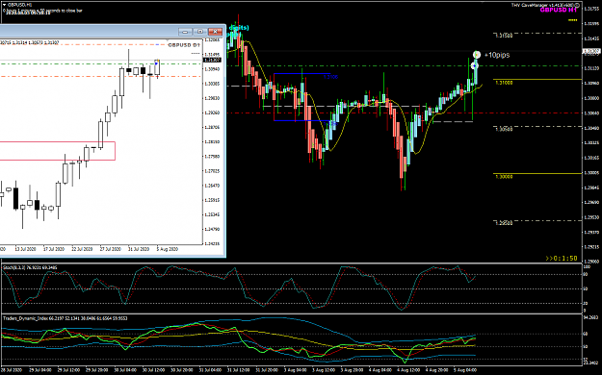The image size is (602, 375).
Task: Select the yellow 1.30000 level label
Action: point(504,177)
